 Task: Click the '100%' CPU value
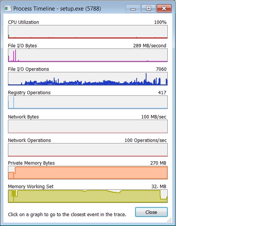point(160,22)
